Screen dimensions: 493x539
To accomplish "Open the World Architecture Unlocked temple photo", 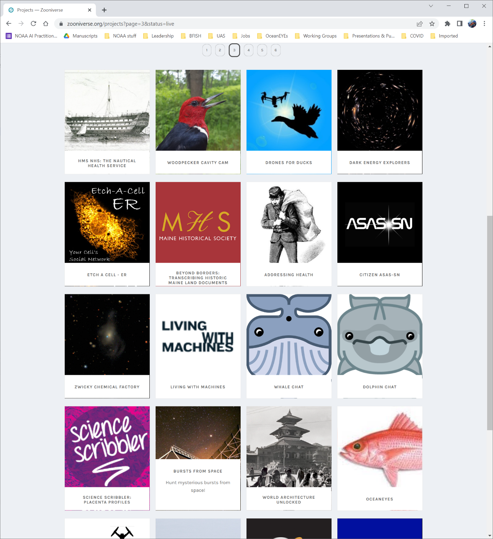I will coord(289,447).
